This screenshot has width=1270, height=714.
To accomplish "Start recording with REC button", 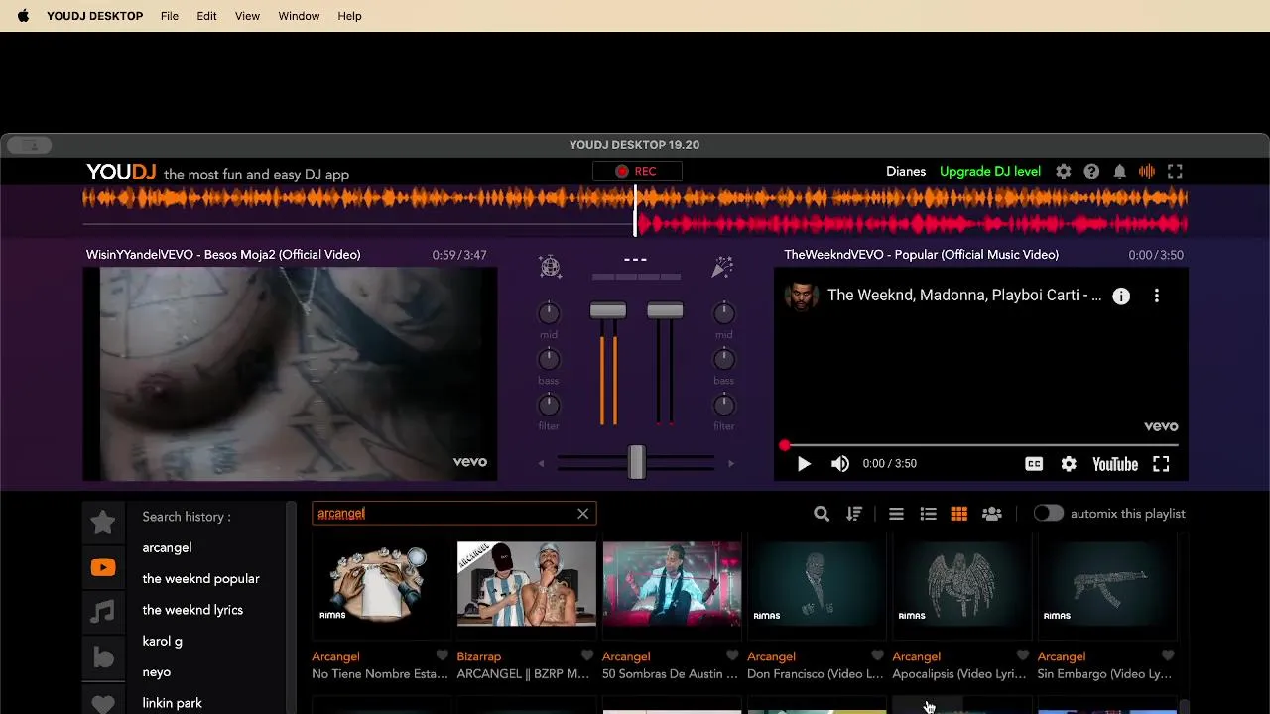I will (x=636, y=172).
